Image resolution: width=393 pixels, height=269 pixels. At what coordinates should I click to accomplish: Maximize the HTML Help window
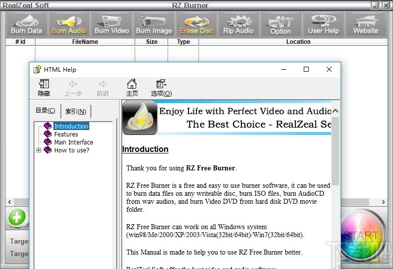[306, 69]
